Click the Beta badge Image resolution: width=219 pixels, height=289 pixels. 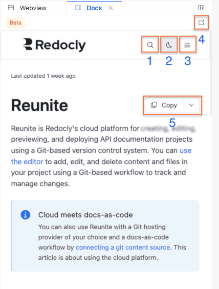point(16,23)
